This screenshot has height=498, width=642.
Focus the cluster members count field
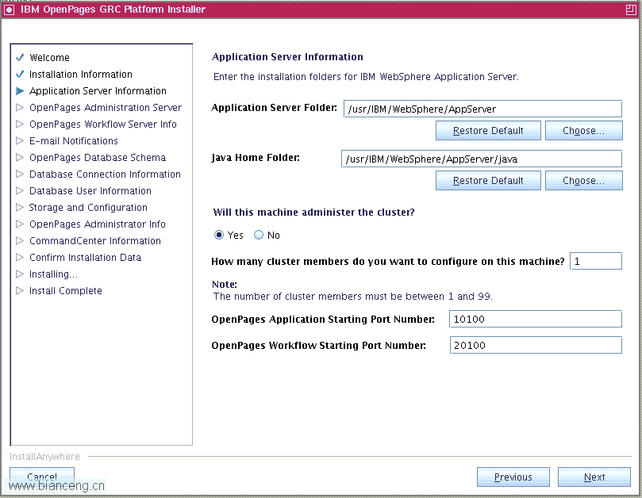[x=596, y=261]
